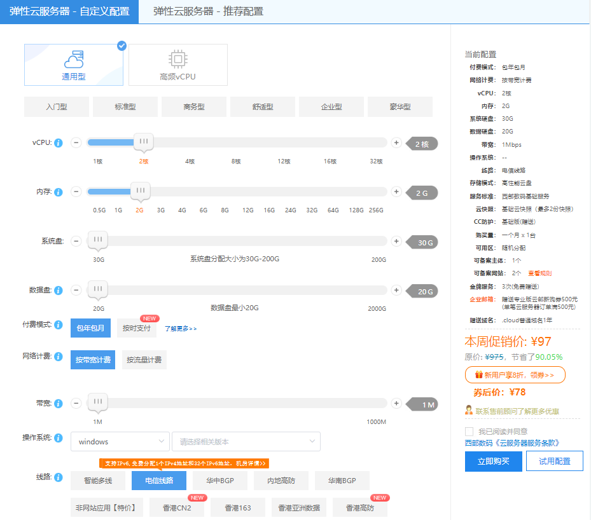This screenshot has height=520, width=591.
Task: Select 按流量计费 network billing
Action: [x=144, y=360]
